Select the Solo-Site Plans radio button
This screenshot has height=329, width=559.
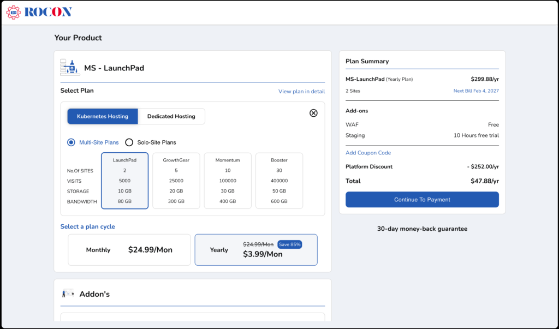click(x=129, y=142)
